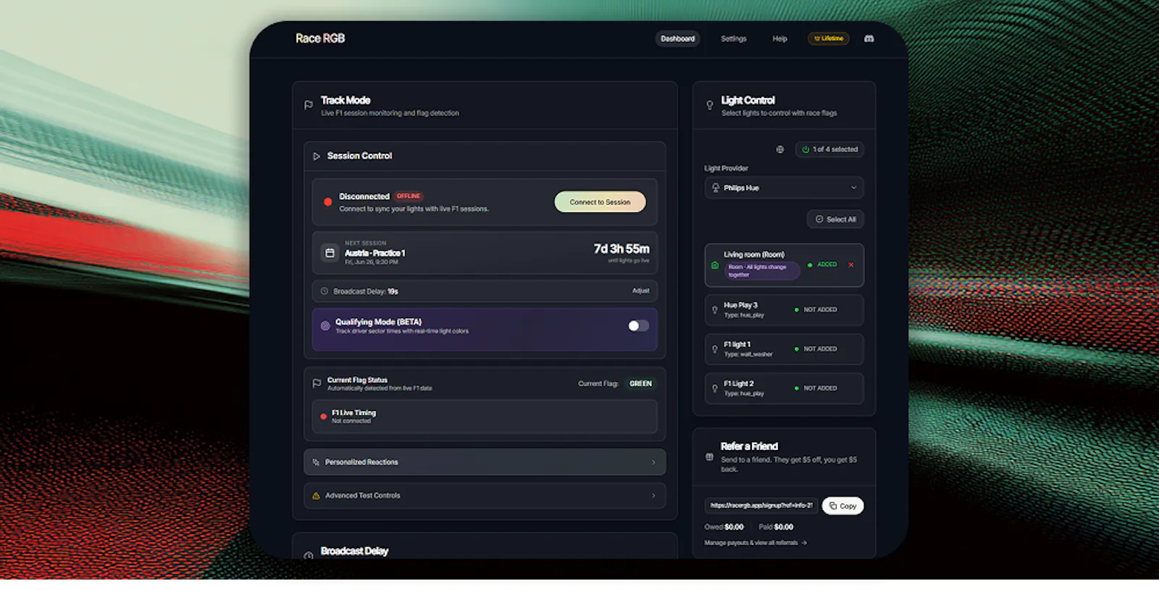
Task: Click the F1 Live Timing red dot
Action: click(x=323, y=416)
